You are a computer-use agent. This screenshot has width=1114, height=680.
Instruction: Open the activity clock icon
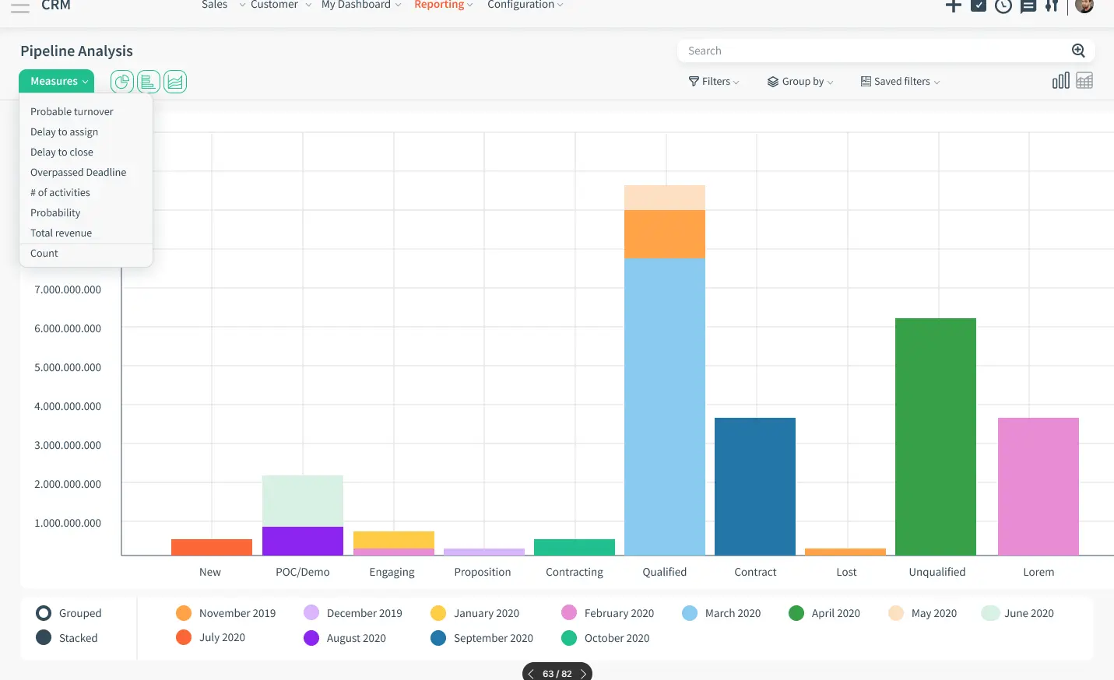click(1003, 6)
